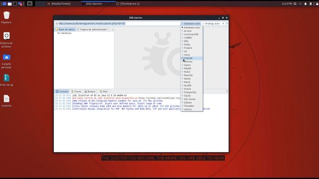The image size is (319, 179).
Task: Select H2 database option
Action: [191, 51]
